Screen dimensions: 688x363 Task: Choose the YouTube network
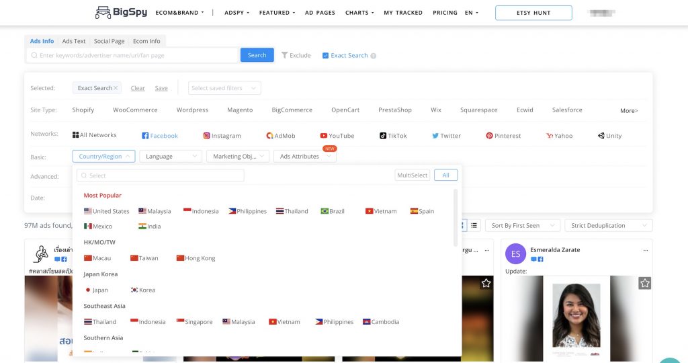[337, 136]
